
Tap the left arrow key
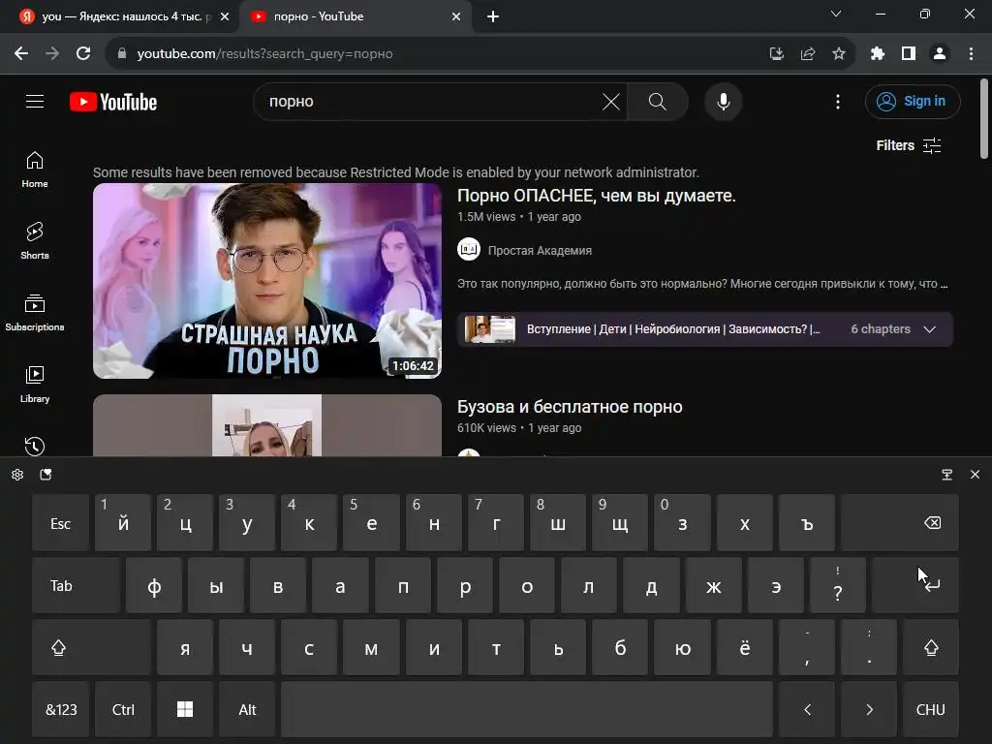[x=807, y=709]
